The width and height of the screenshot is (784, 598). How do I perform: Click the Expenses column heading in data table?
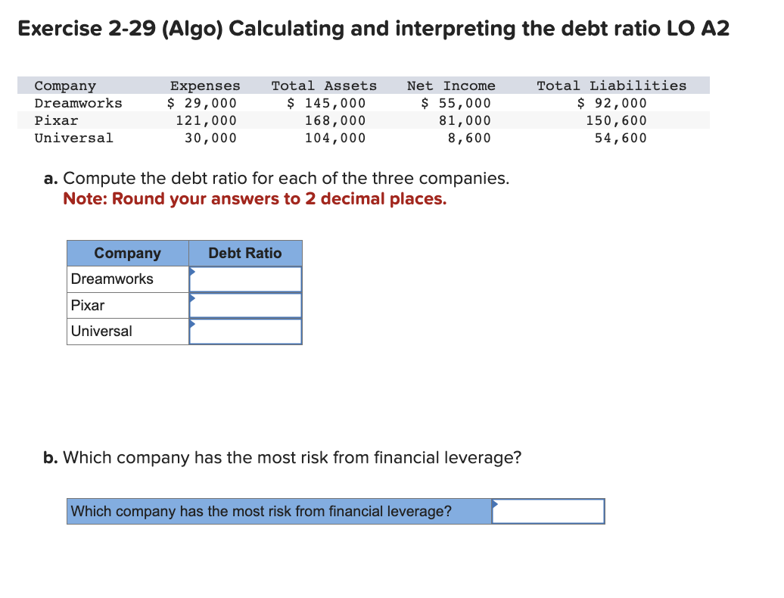pos(205,86)
